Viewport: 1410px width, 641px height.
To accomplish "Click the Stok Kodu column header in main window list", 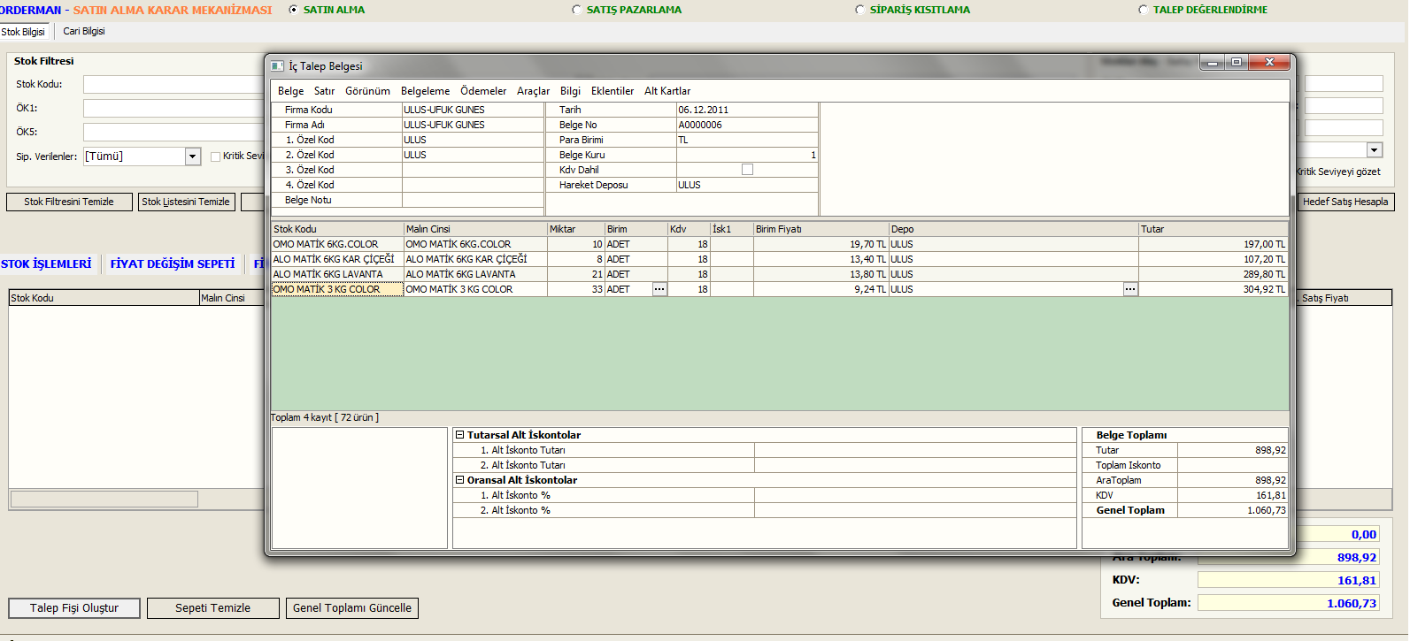I will pos(104,298).
